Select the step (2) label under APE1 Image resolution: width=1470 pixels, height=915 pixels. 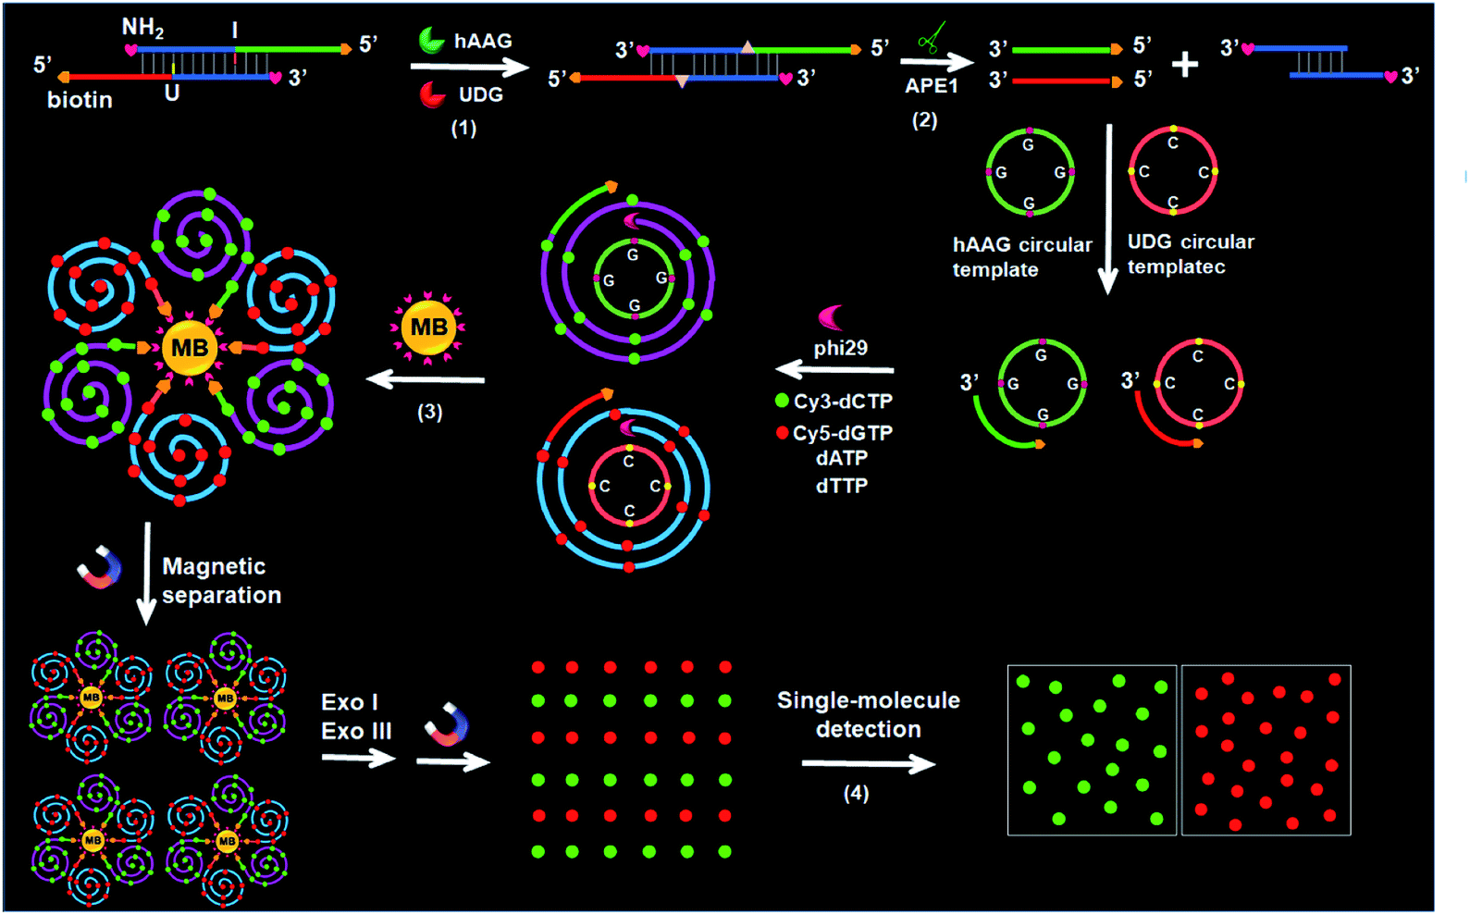click(924, 120)
